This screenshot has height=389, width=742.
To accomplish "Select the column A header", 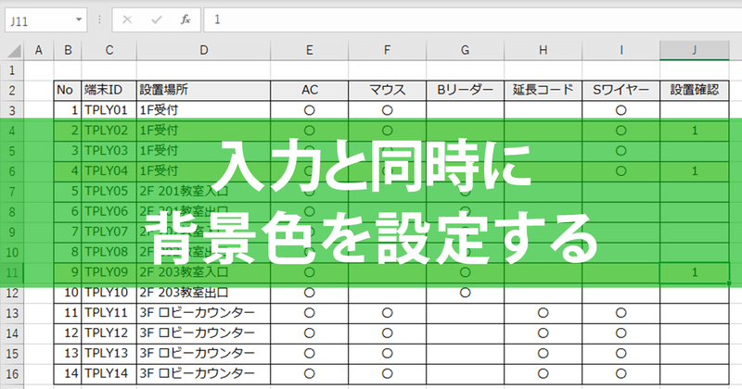I will click(38, 50).
